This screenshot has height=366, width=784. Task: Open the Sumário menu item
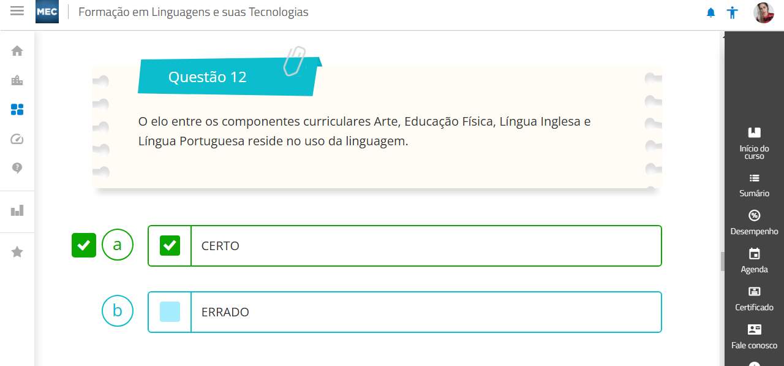tap(754, 185)
